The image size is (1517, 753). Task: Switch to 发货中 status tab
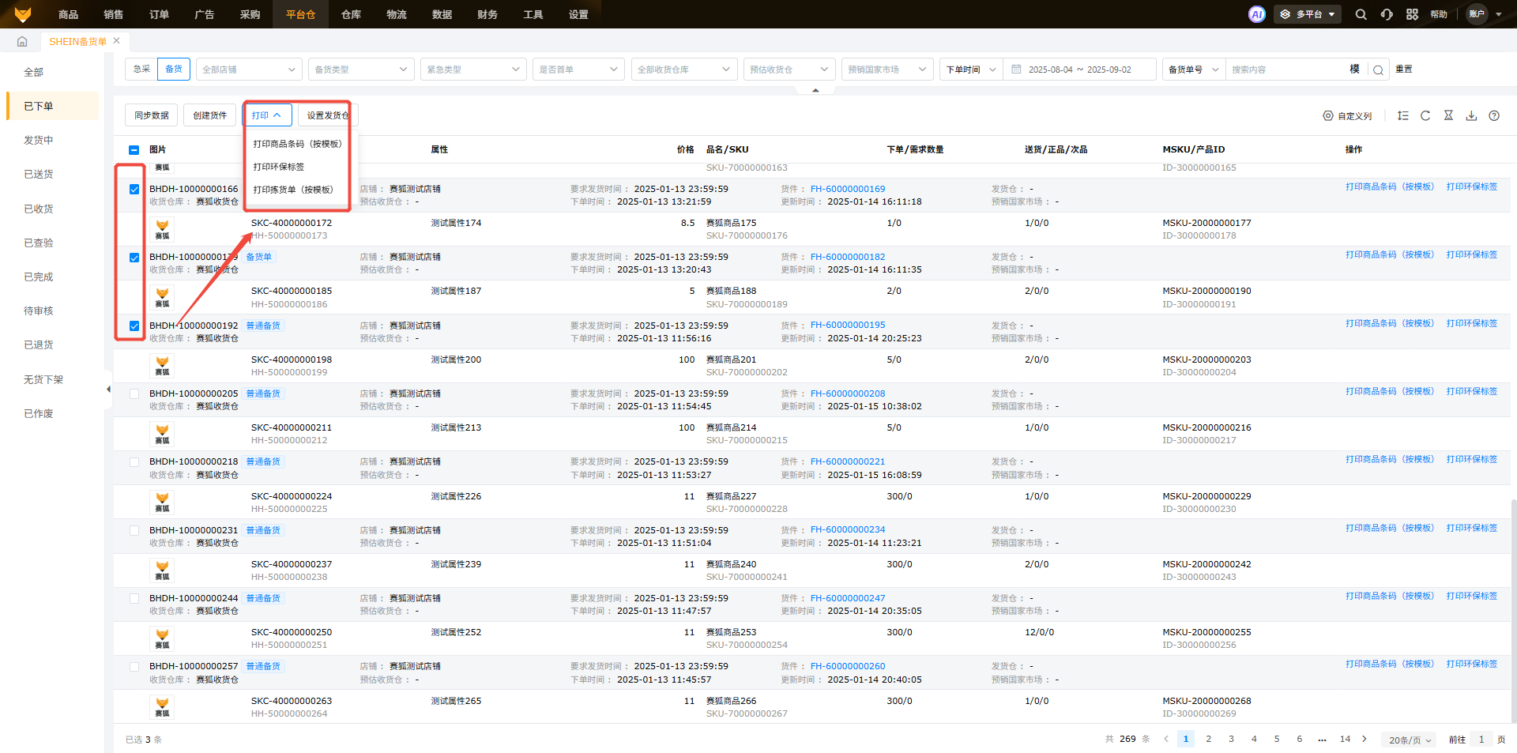click(39, 141)
